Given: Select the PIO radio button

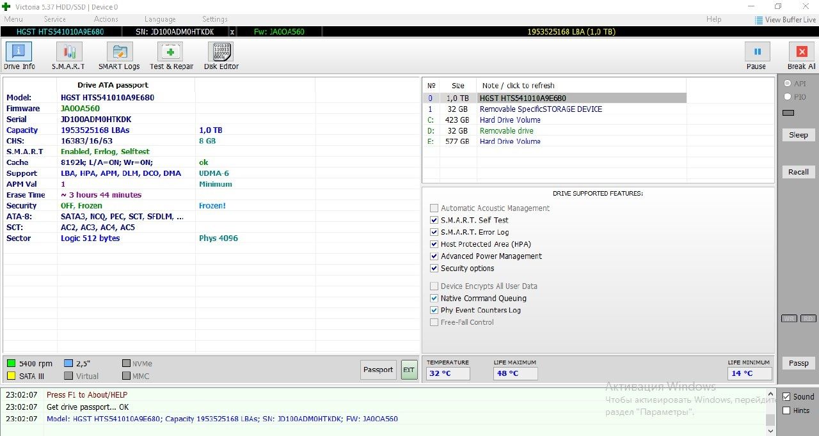Looking at the screenshot, I should [788, 97].
